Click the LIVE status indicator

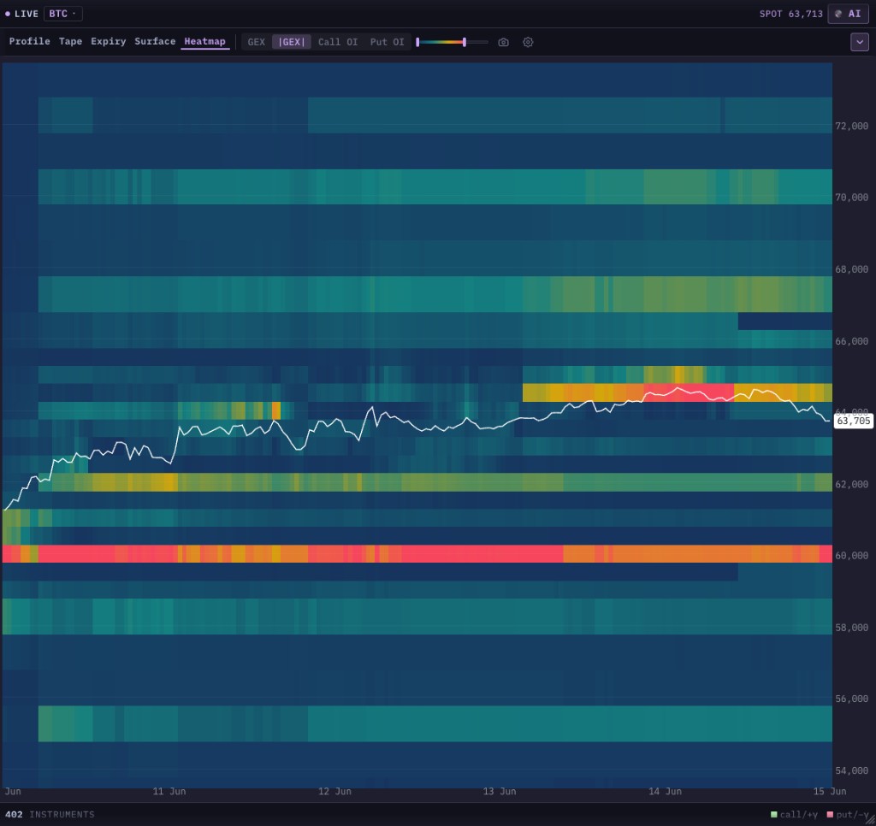point(21,14)
